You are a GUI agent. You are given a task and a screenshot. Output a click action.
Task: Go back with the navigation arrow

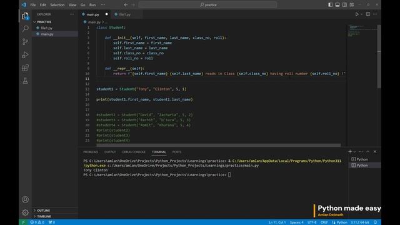pyautogui.click(x=126, y=4)
